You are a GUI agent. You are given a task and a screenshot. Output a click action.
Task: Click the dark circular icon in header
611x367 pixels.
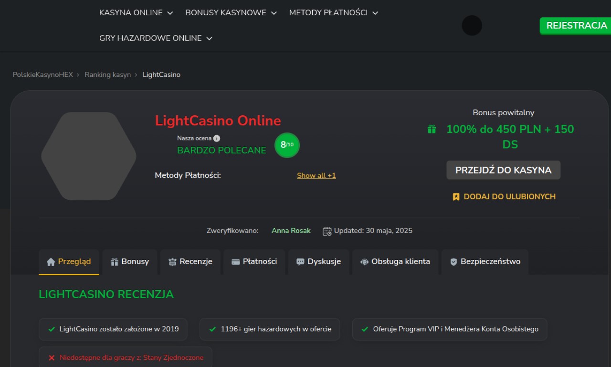click(472, 25)
